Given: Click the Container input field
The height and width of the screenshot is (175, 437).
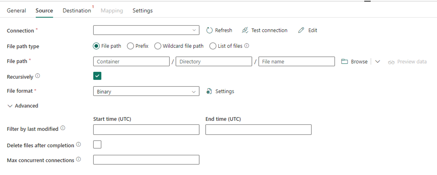Looking at the screenshot, I should point(131,62).
